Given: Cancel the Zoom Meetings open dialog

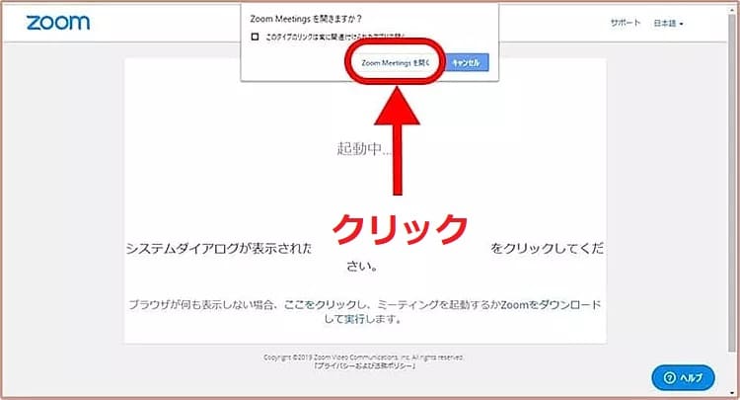Looking at the screenshot, I should (x=466, y=63).
